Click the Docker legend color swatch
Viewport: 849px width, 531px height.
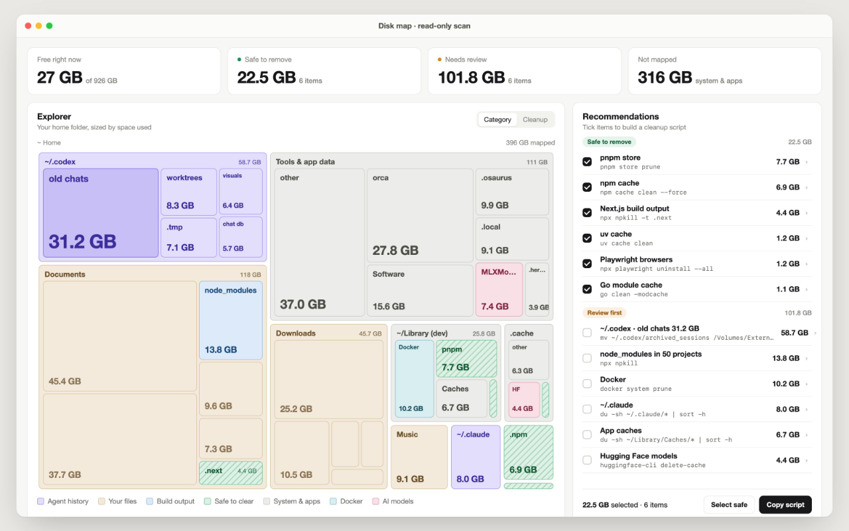click(x=334, y=501)
